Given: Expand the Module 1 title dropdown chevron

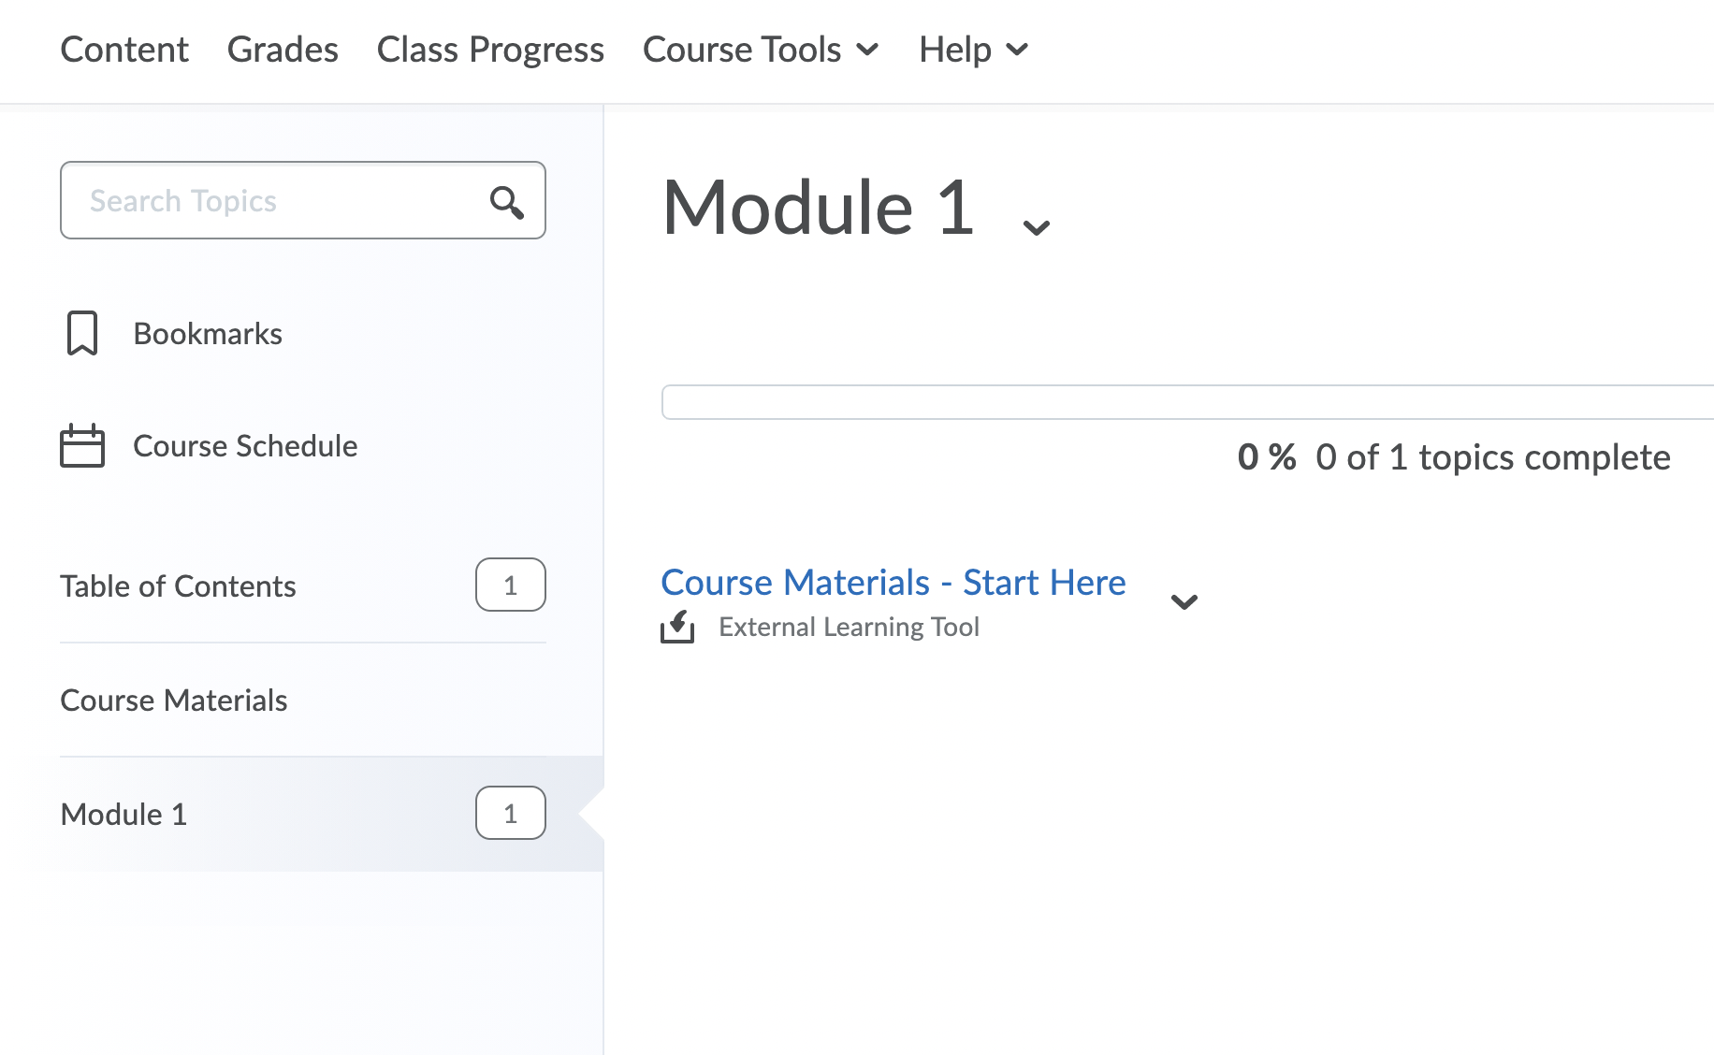Looking at the screenshot, I should [x=1036, y=227].
